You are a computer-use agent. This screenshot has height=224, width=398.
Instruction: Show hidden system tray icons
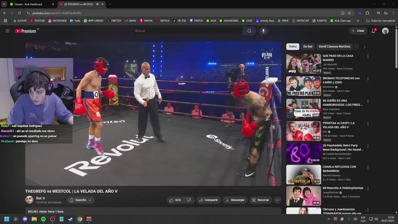[x=329, y=219]
